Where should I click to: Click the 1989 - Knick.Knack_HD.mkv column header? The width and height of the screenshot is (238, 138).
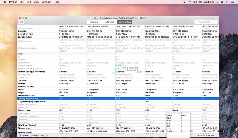[158, 26]
